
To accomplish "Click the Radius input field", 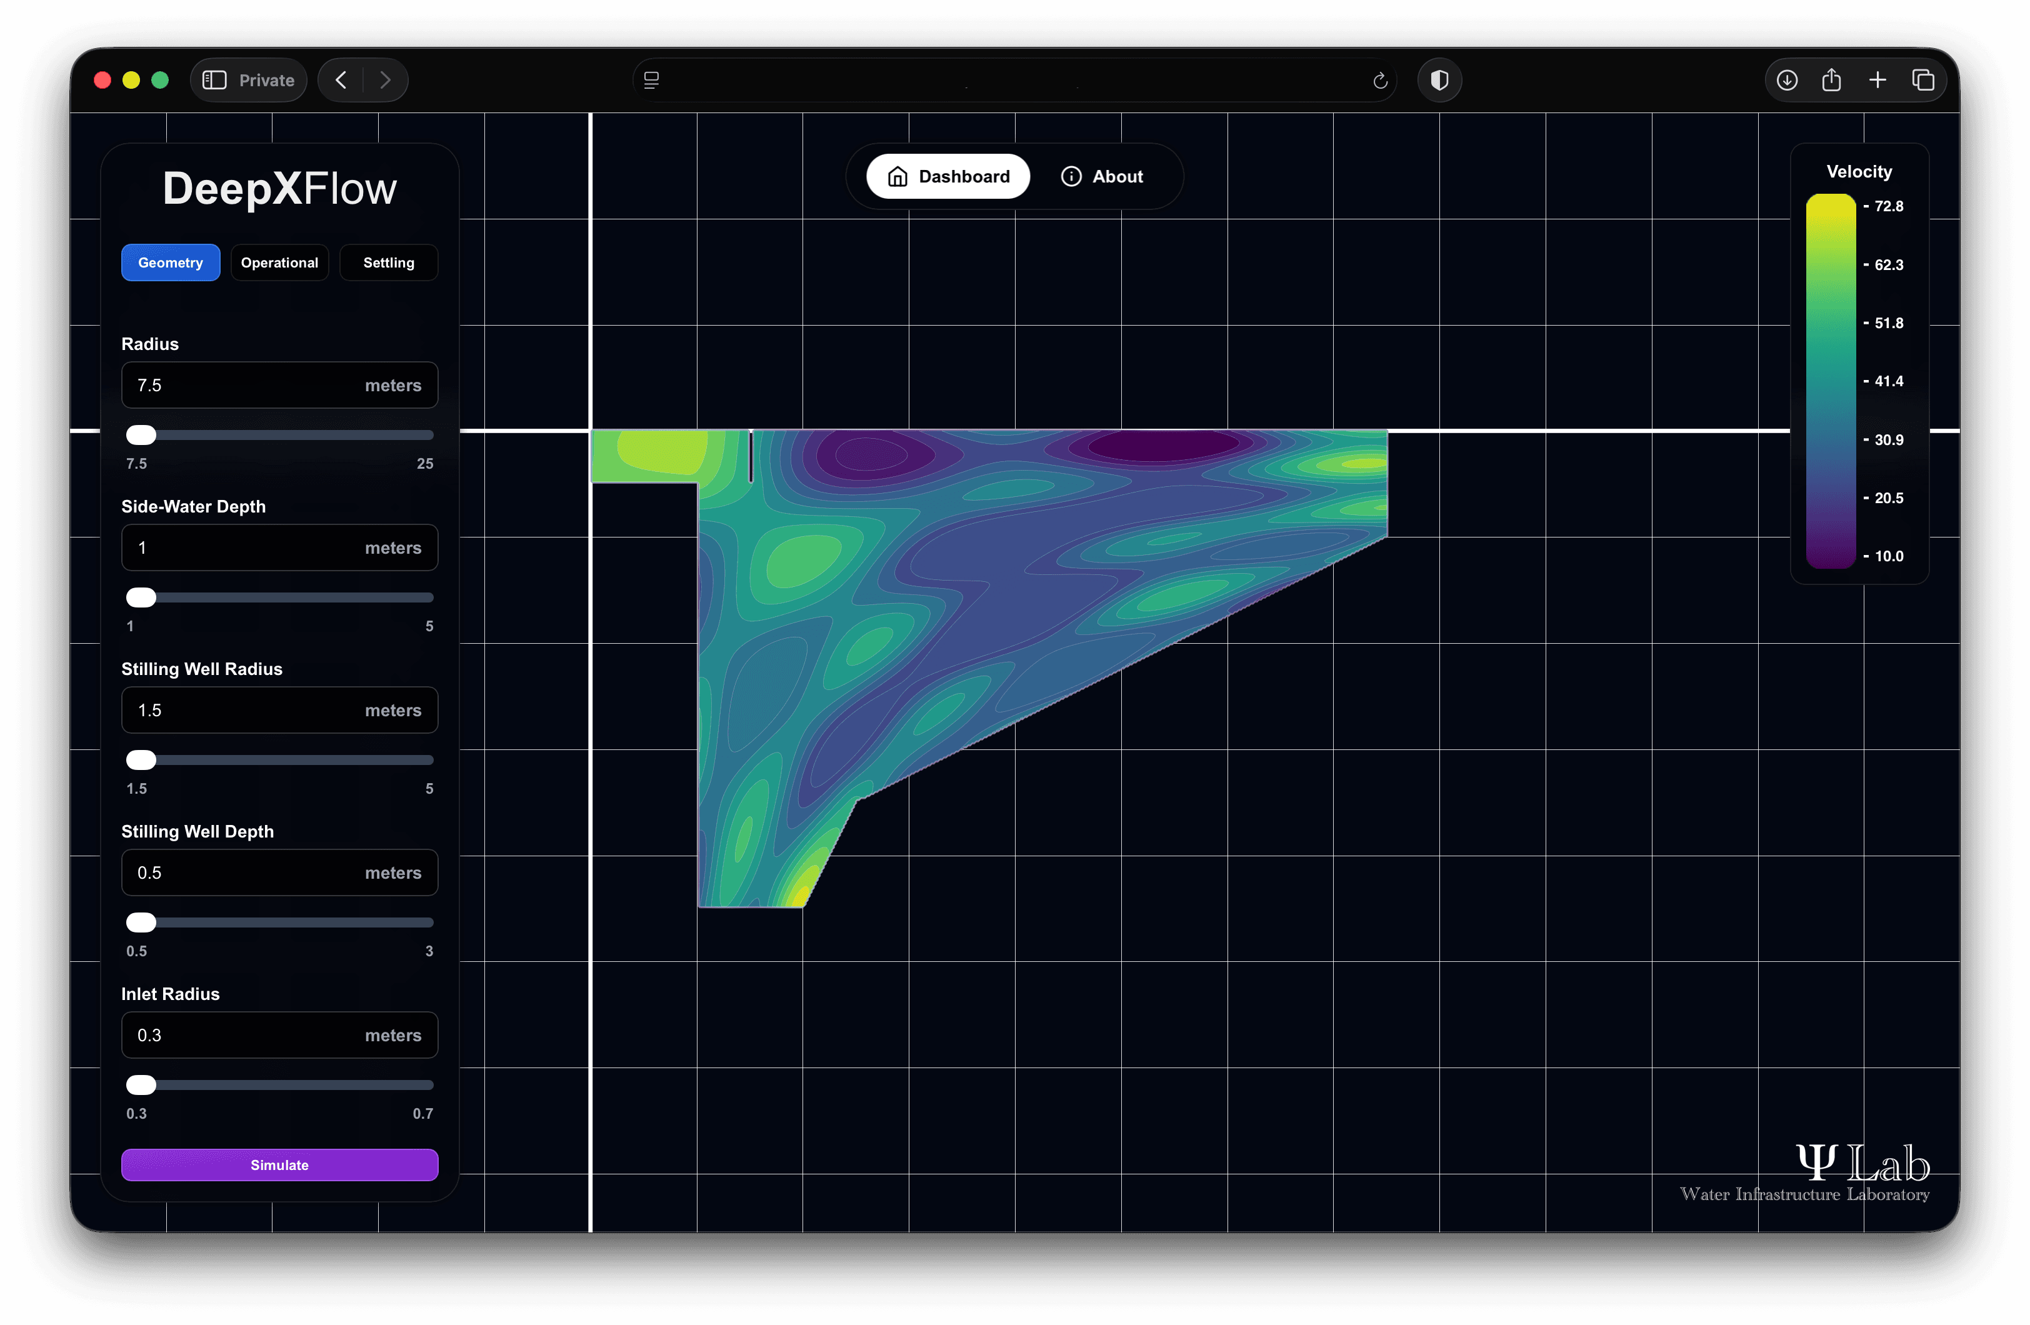I will (x=280, y=385).
